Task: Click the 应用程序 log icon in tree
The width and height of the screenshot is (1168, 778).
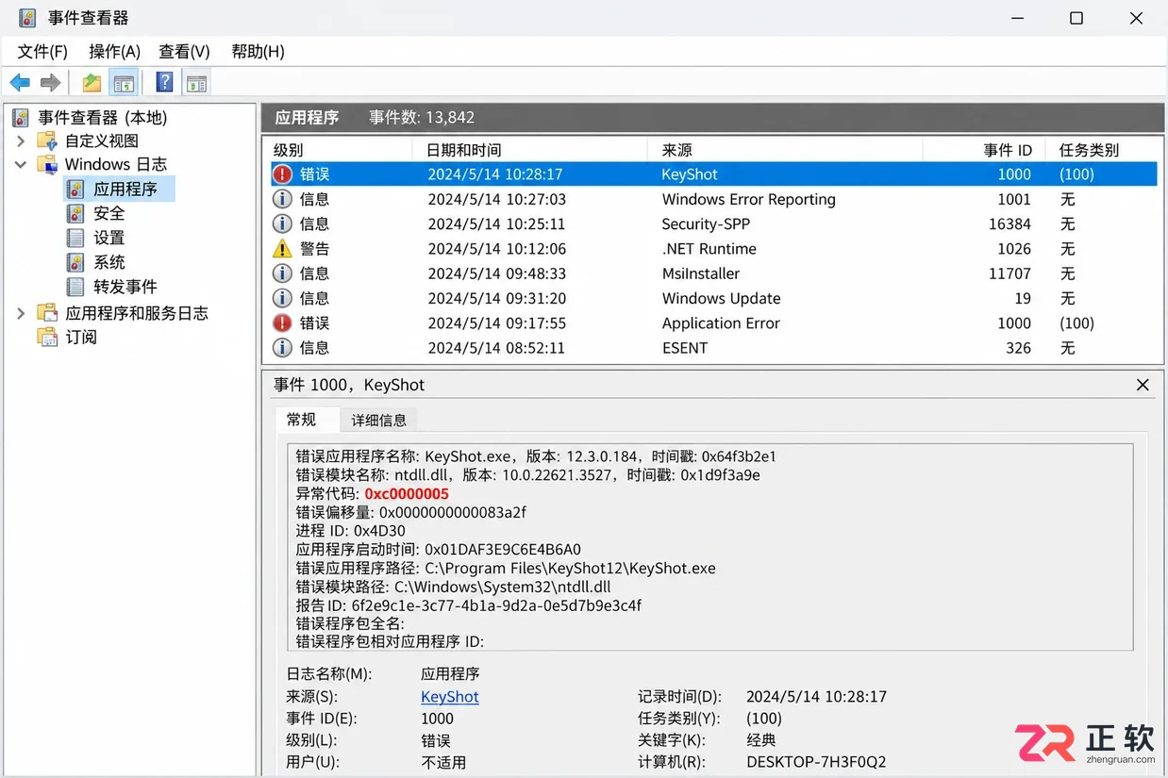Action: (75, 189)
